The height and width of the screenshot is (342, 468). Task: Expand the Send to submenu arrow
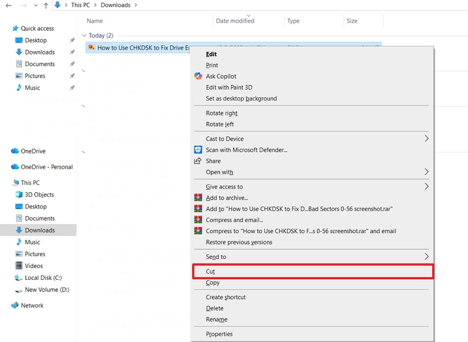click(426, 256)
